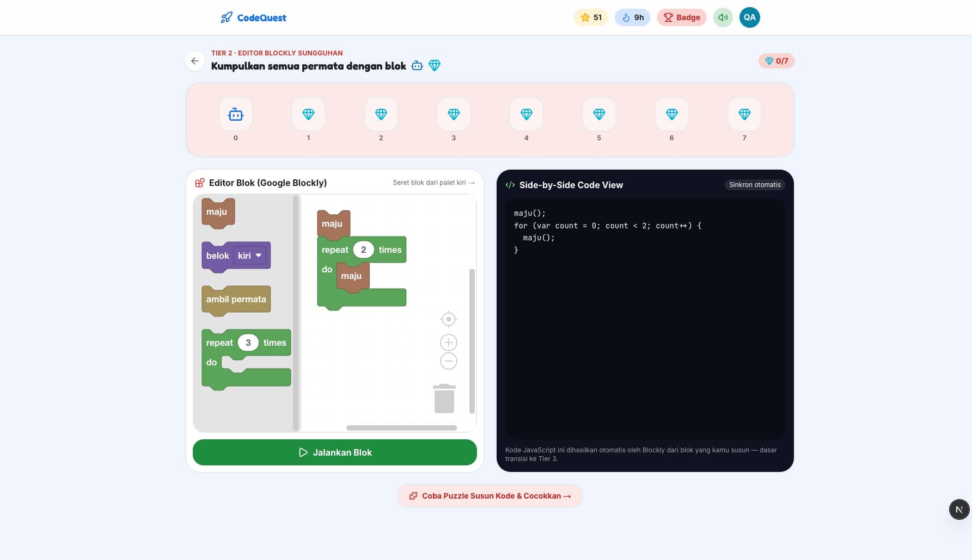The width and height of the screenshot is (972, 560).
Task: Click the Blockly trash can
Action: click(444, 399)
